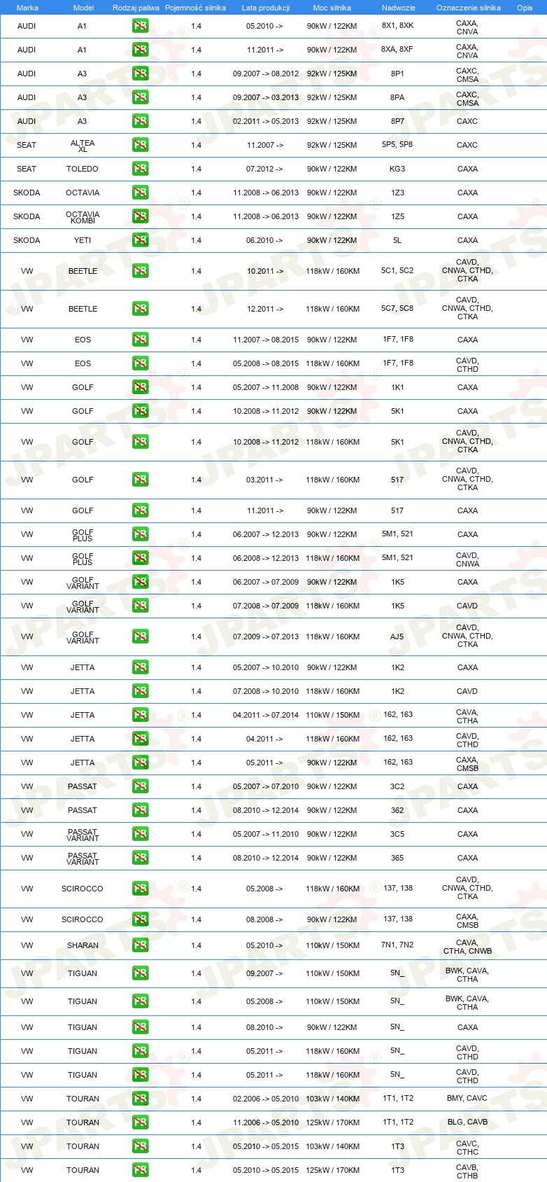The height and width of the screenshot is (1182, 547).
Task: Click fuel icon in VW SHARAN row
Action: 140,945
